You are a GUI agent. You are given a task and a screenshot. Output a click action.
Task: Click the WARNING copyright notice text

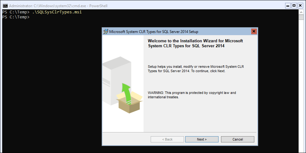click(x=192, y=95)
